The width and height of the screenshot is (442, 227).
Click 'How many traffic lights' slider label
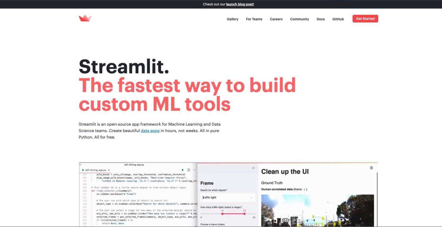pos(221,207)
